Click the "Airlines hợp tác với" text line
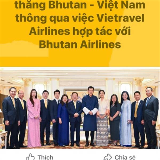 80,31
